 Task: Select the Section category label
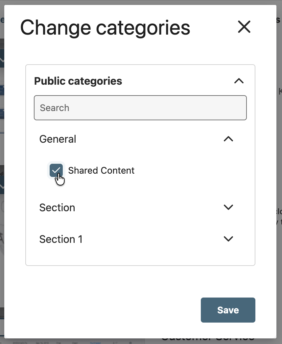click(x=57, y=208)
